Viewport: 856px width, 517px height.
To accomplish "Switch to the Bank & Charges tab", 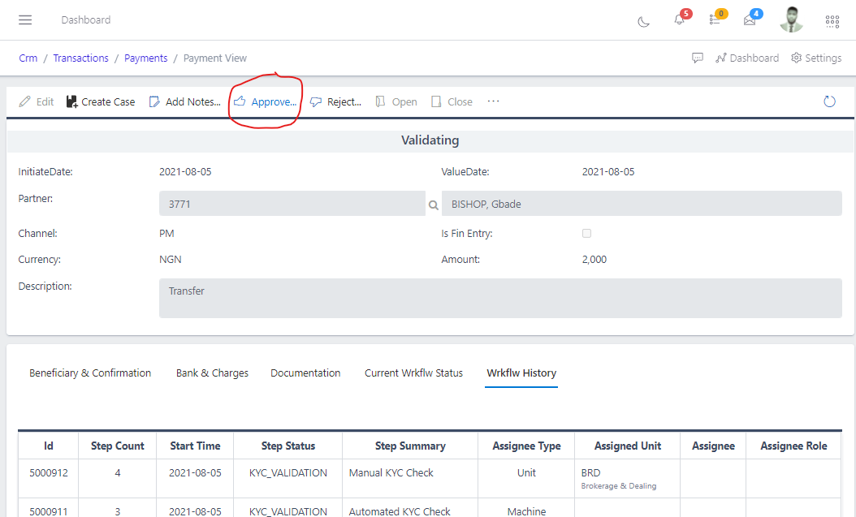I will tap(212, 373).
